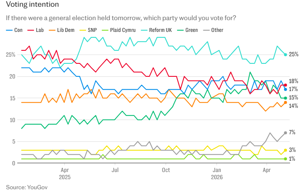Toggle the Con legend entry
The height and width of the screenshot is (193, 301).
tap(14, 30)
